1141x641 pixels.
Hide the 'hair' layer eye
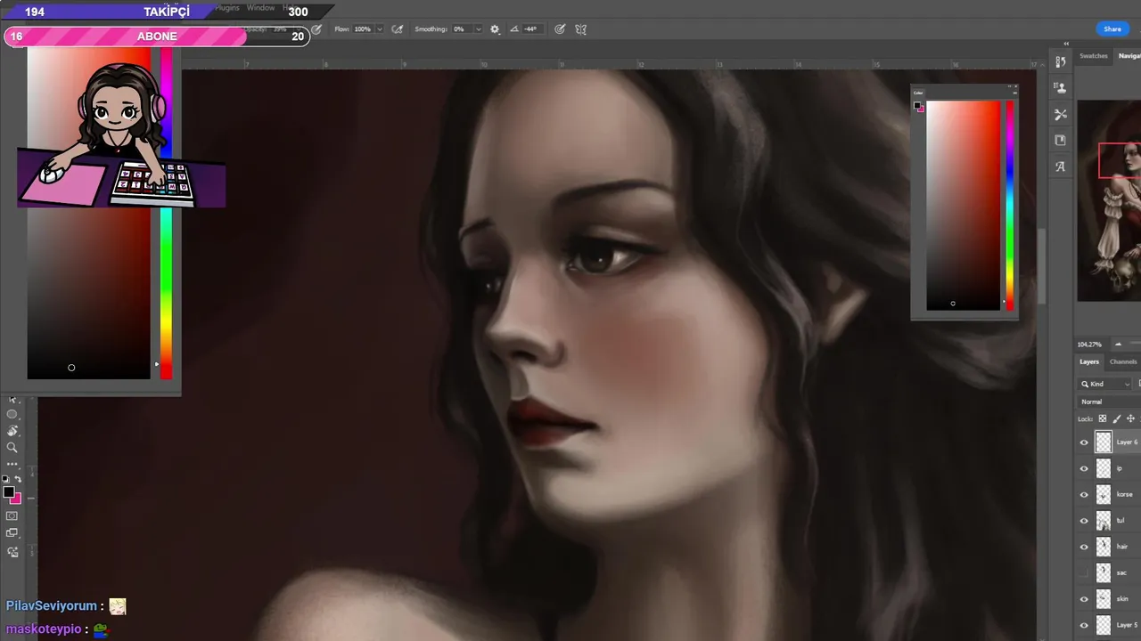point(1084,547)
